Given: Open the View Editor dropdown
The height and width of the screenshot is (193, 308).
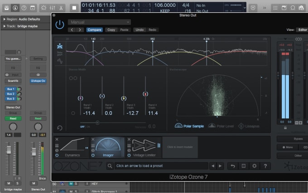Looking at the screenshot, I should (x=302, y=30).
